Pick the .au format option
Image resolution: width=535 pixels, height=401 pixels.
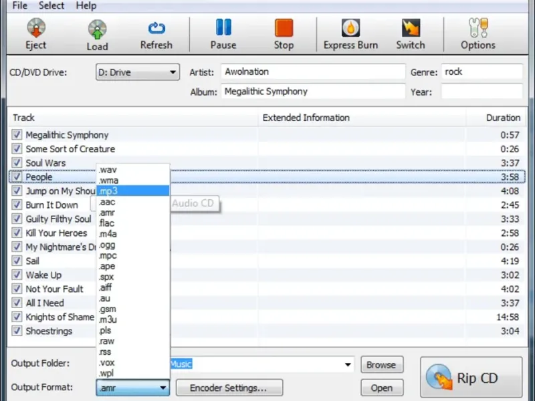coord(133,298)
